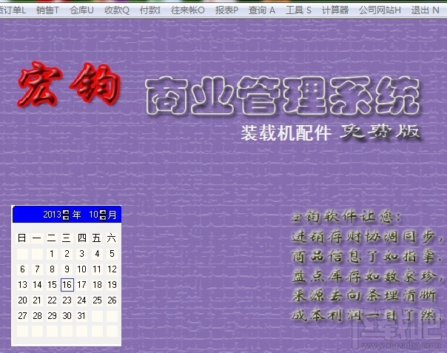Image resolution: width=447 pixels, height=353 pixels.
Task: Click highlighted day 16 in calendar
Action: pos(67,285)
